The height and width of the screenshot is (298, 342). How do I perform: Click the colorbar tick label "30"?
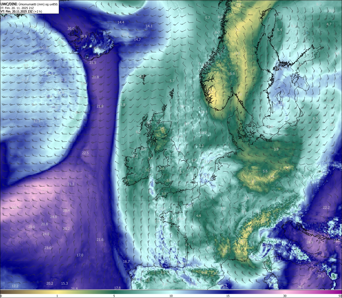tap(285, 296)
